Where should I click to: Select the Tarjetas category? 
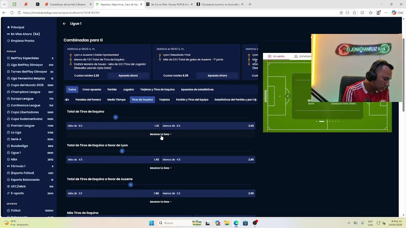(164, 99)
